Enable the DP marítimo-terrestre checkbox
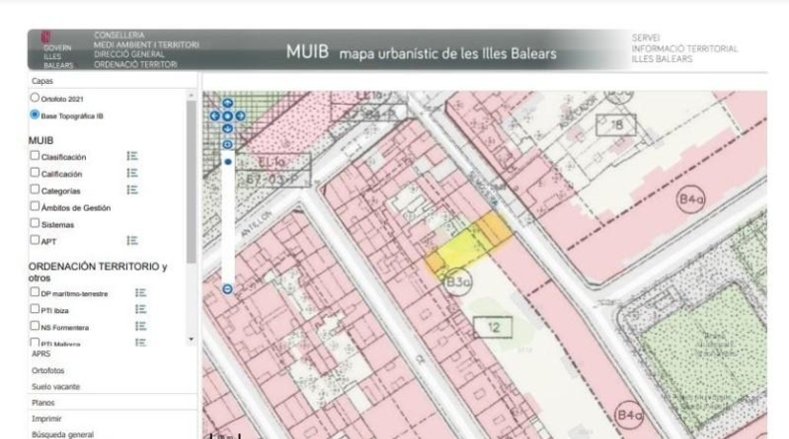This screenshot has height=439, width=789. [35, 291]
